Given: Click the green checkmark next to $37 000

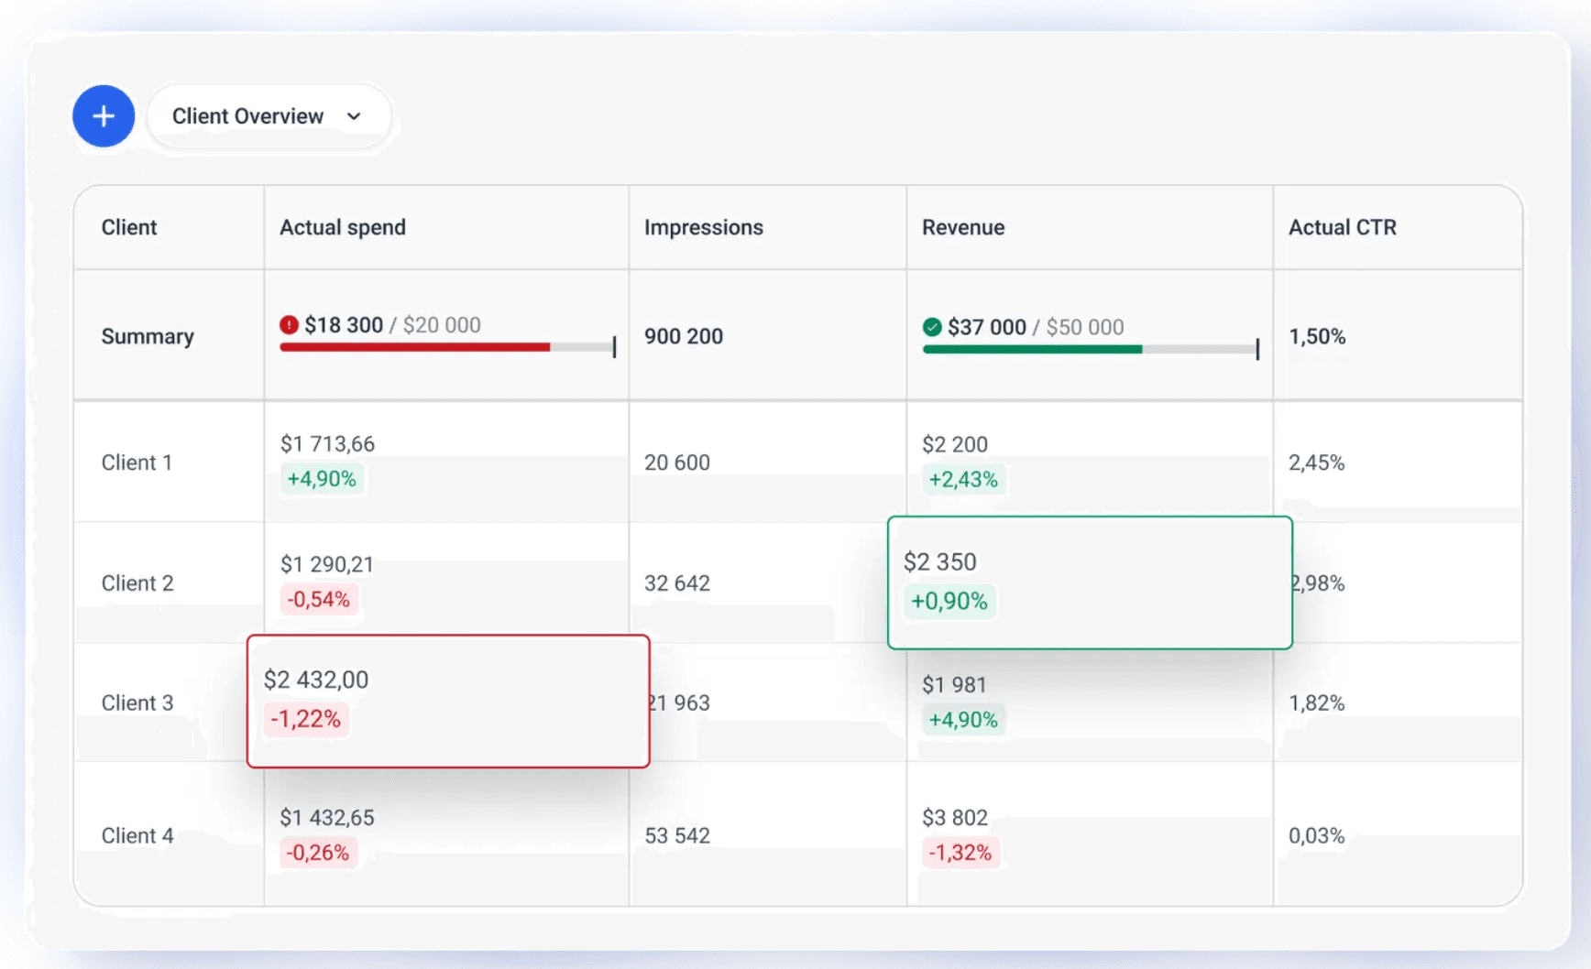Looking at the screenshot, I should point(932,327).
